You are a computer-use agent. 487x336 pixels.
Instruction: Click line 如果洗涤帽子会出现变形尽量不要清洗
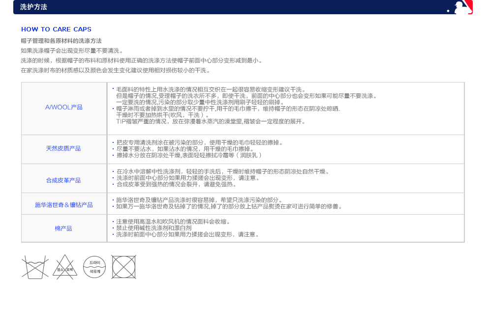coord(72,51)
